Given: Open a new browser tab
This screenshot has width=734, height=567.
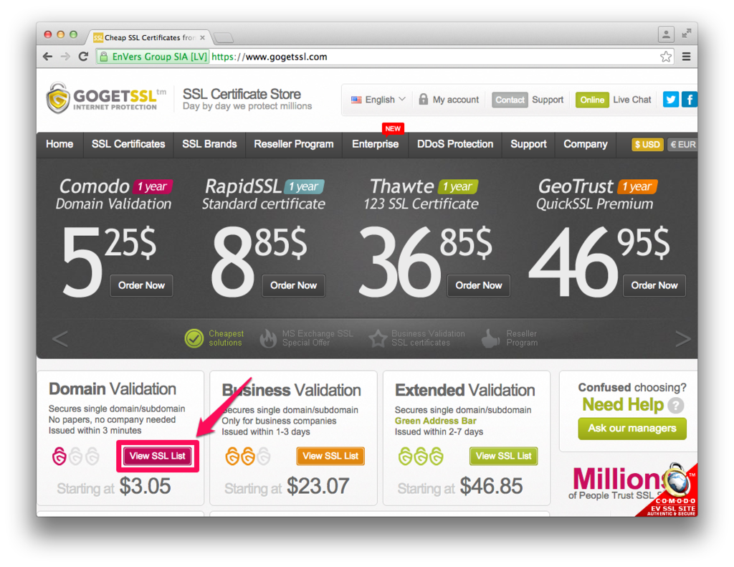Looking at the screenshot, I should coord(224,37).
